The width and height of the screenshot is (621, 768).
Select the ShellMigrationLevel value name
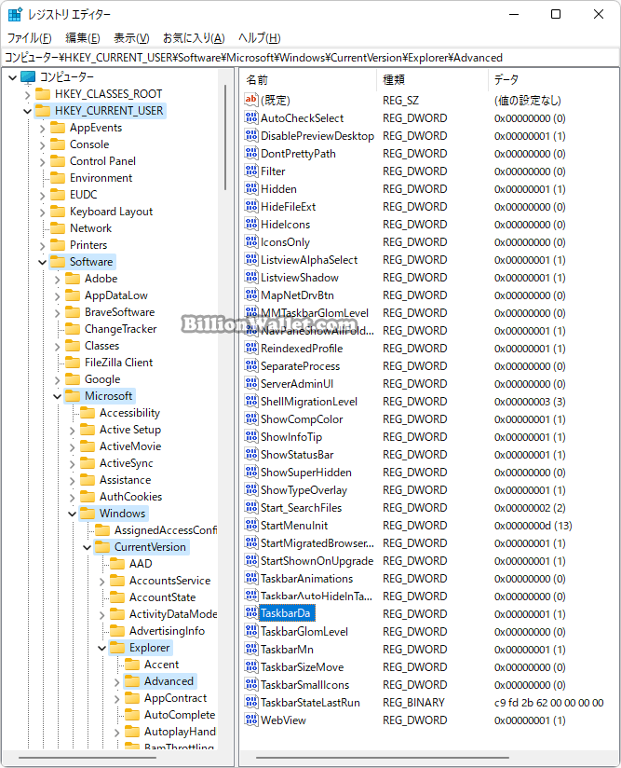tap(309, 401)
